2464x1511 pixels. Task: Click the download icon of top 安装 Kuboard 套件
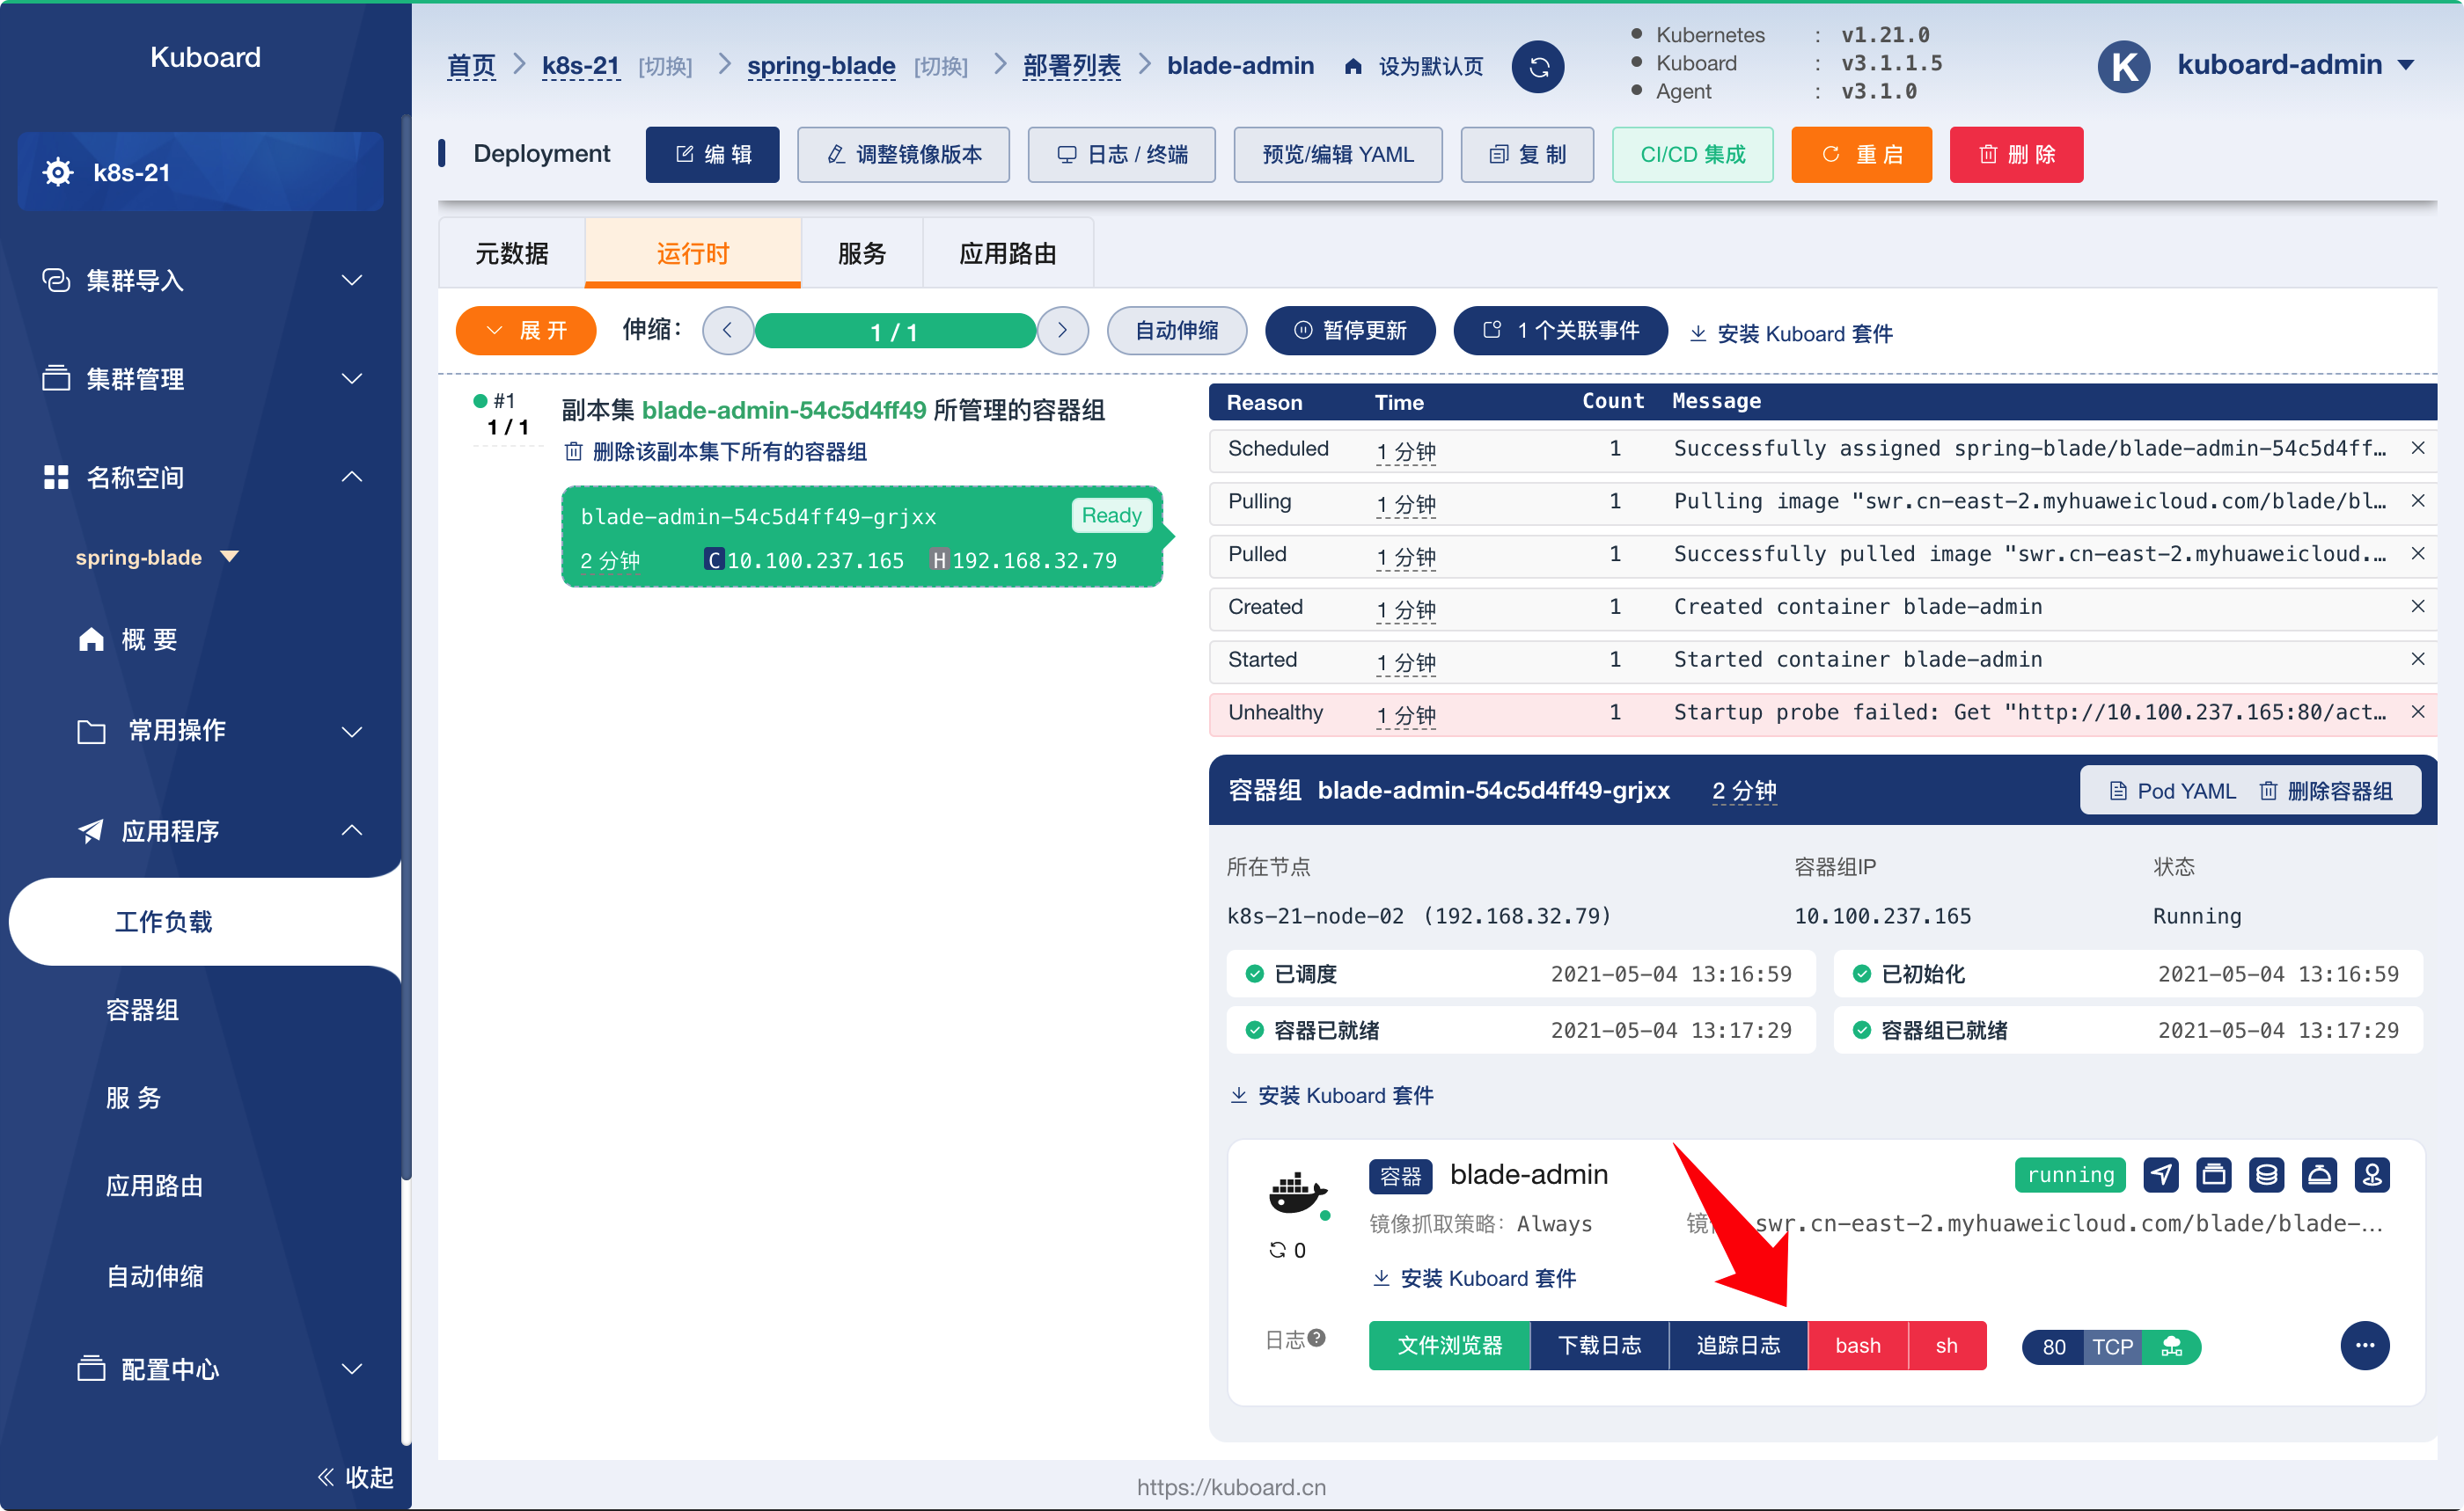[1698, 334]
